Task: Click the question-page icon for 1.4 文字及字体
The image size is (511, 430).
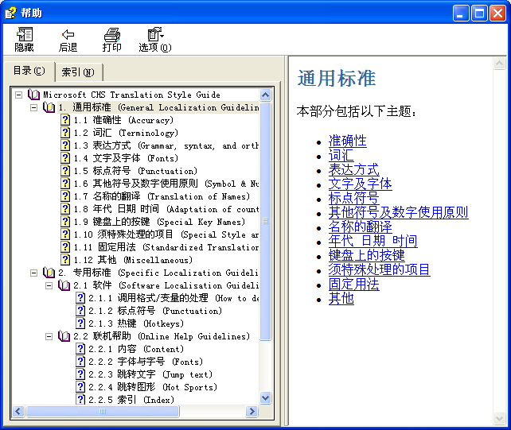Action: pos(65,158)
